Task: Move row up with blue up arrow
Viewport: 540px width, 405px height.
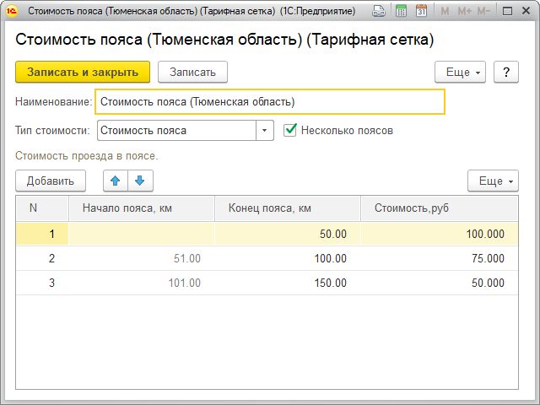Action: point(116,181)
